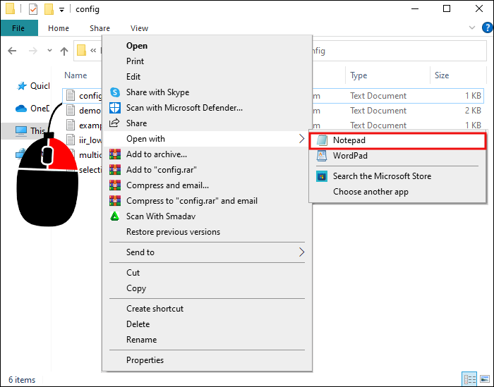Click the 6 items status text

tap(22, 380)
